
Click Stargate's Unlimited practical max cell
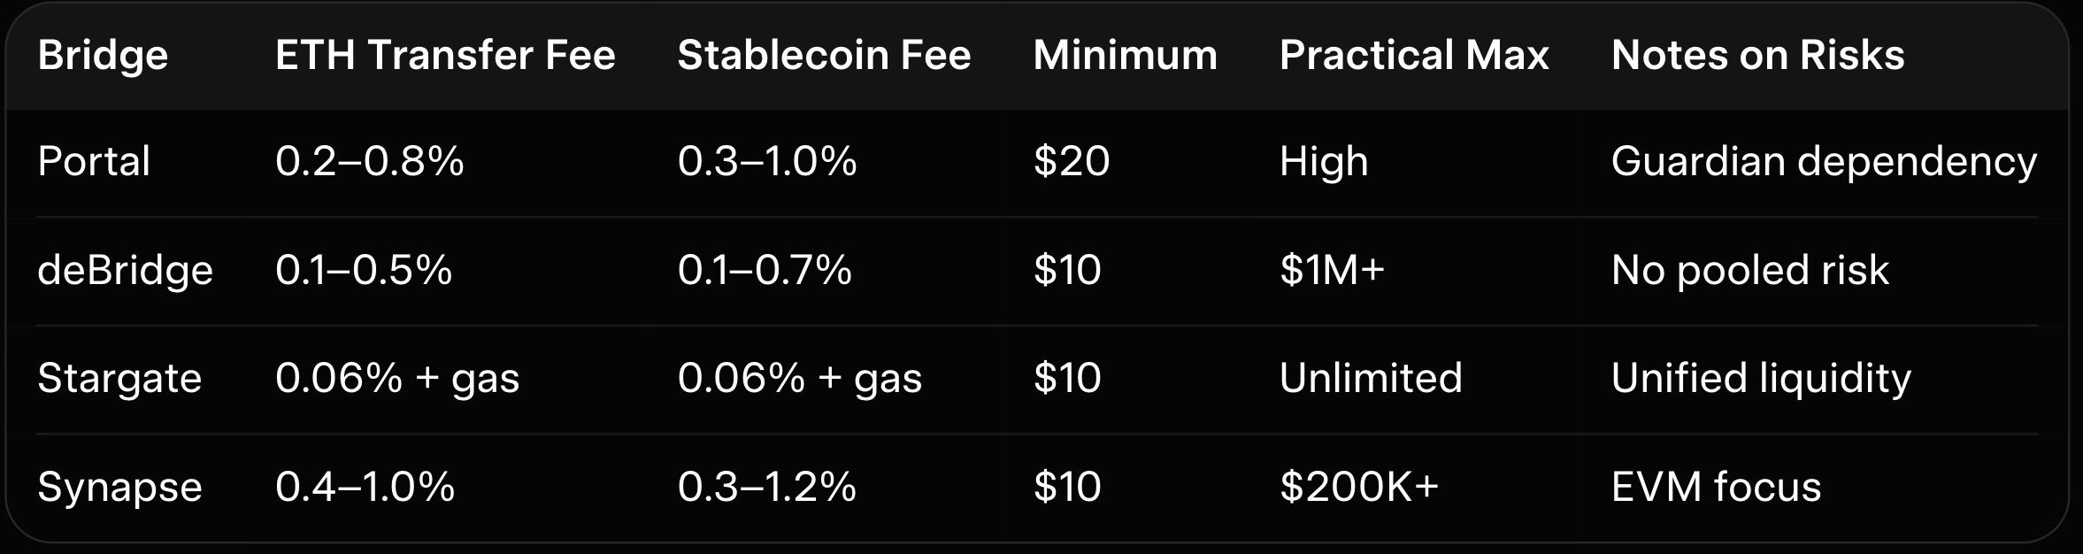1371,379
